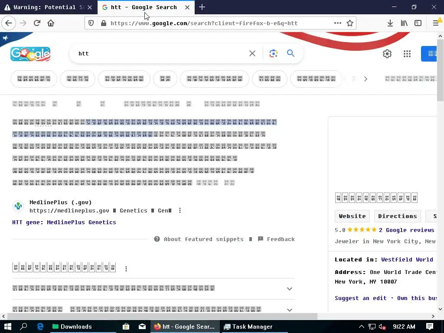Open about featured snippets help icon
The width and height of the screenshot is (444, 333).
(x=157, y=239)
